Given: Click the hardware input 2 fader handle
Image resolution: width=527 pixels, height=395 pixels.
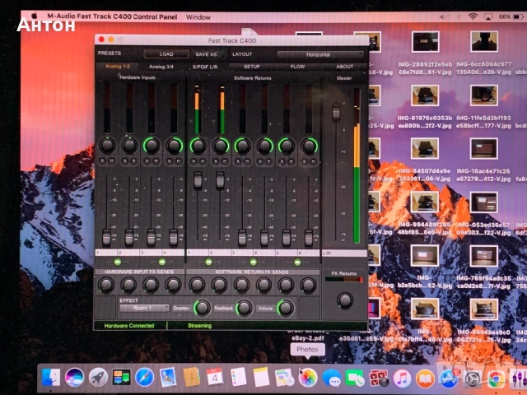Looking at the screenshot, I should 129,237.
